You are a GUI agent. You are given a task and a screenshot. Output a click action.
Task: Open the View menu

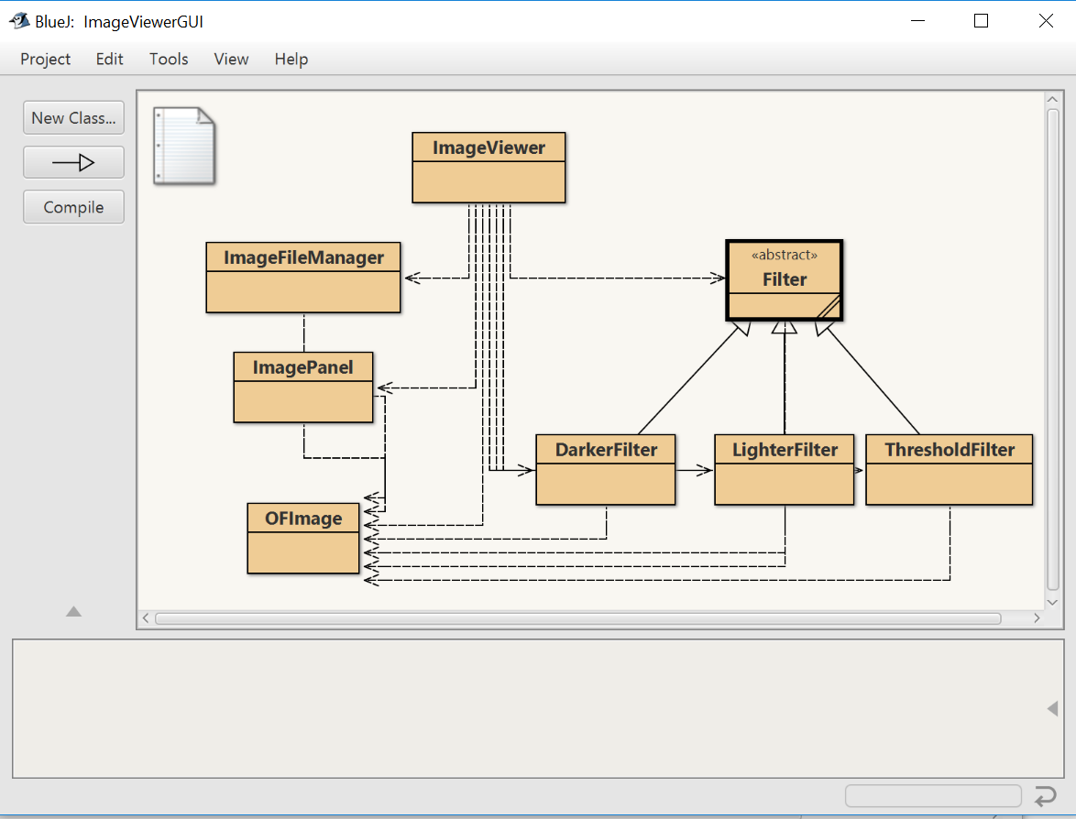pyautogui.click(x=231, y=59)
